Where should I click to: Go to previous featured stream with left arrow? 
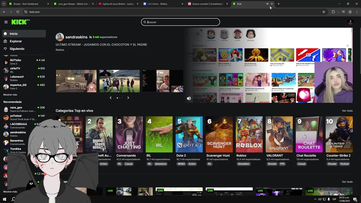[111, 98]
